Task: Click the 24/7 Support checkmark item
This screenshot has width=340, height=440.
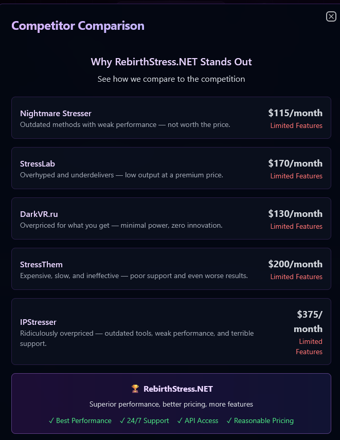Action: (x=144, y=420)
